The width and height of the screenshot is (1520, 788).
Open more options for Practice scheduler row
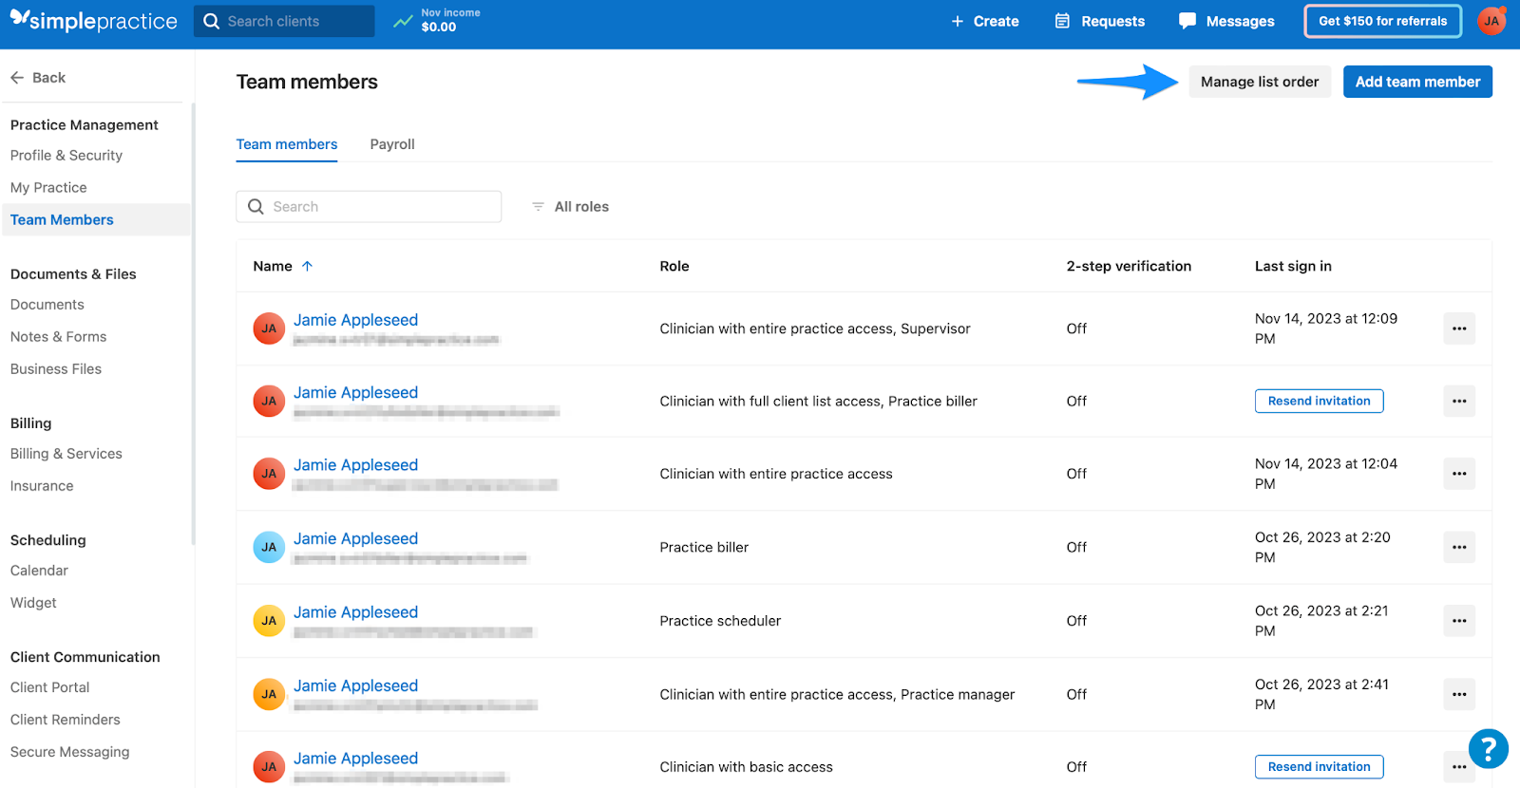click(x=1459, y=621)
